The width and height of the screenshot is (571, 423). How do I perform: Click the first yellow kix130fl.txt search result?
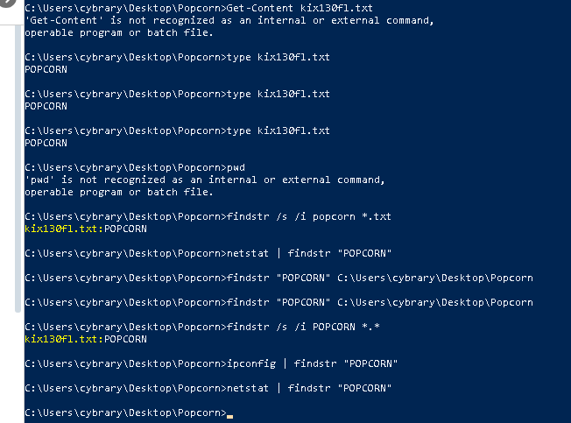(x=62, y=229)
